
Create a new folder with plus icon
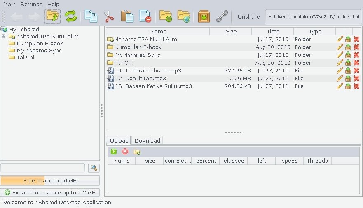coord(166,16)
